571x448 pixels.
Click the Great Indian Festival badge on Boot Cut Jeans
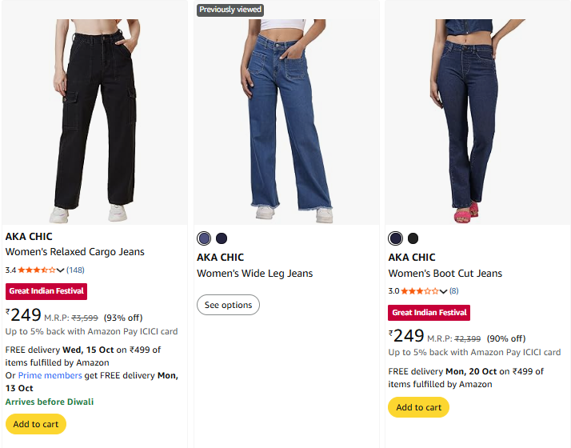tap(429, 312)
